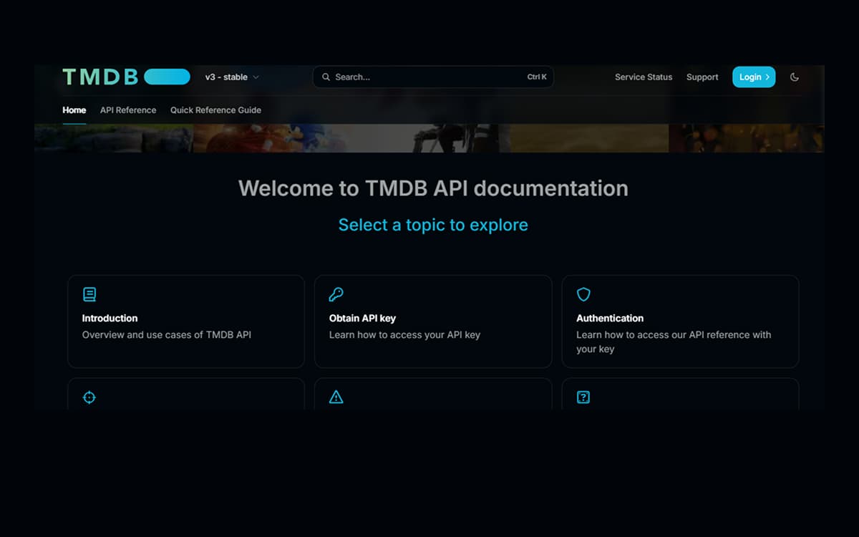This screenshot has height=537, width=859.
Task: Open the Quick Reference Guide tab
Action: click(x=215, y=110)
